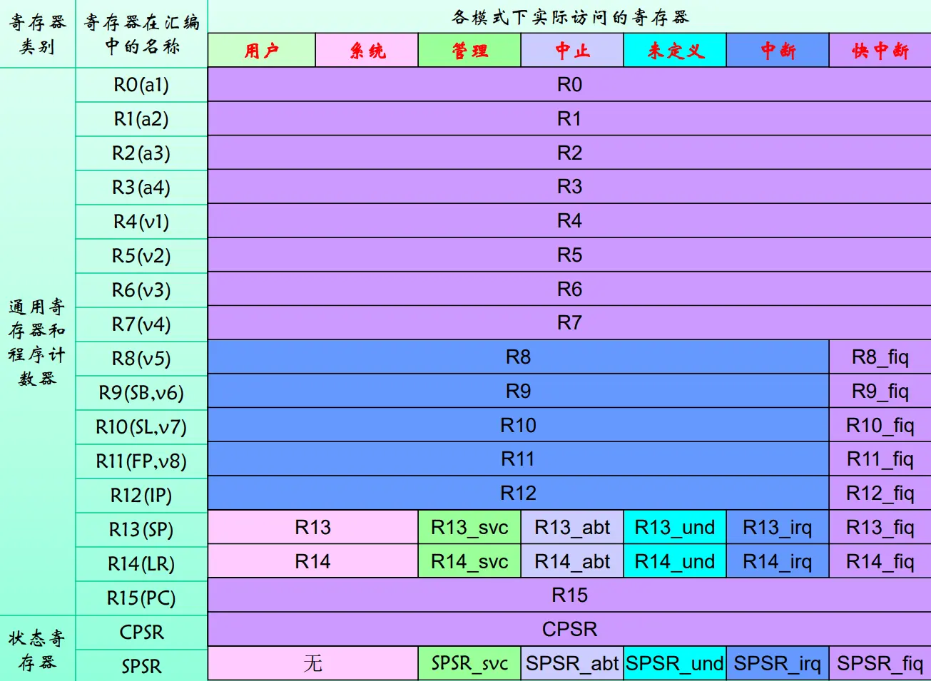Select the 快中断 mode header cell
This screenshot has width=931, height=681.
(x=880, y=51)
